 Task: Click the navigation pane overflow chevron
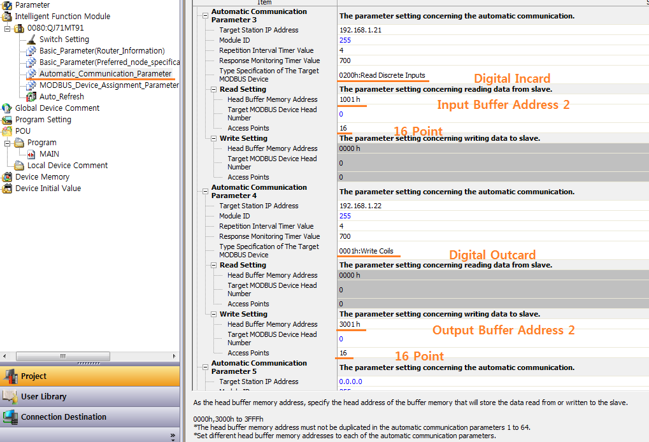tap(173, 436)
